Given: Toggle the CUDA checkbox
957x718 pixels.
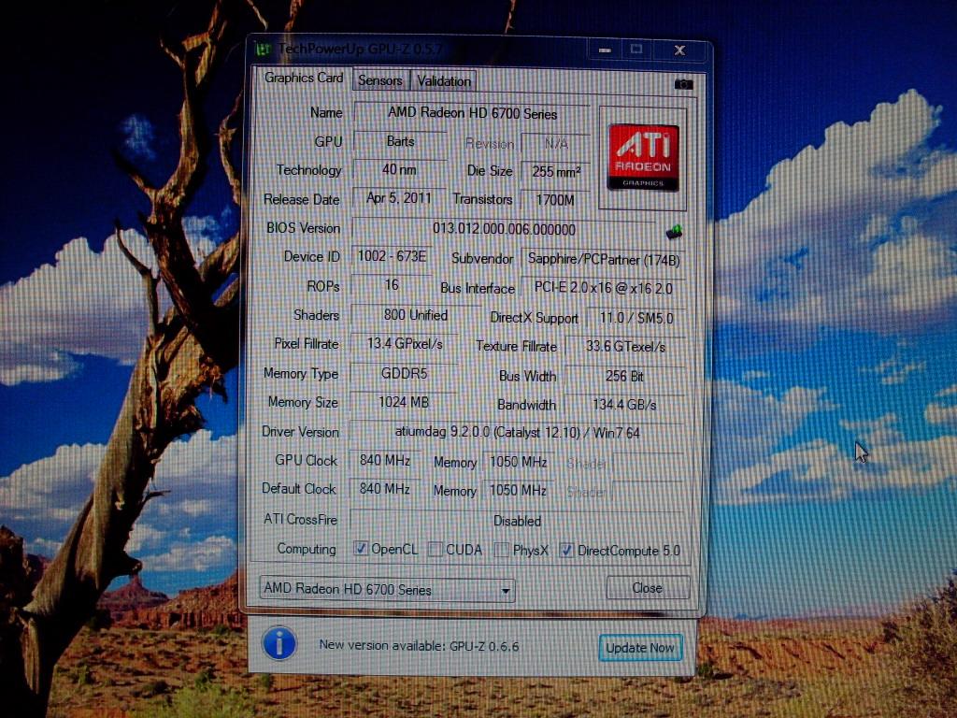Looking at the screenshot, I should coord(436,549).
